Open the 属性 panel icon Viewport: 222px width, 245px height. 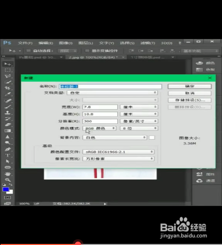pos(205,174)
